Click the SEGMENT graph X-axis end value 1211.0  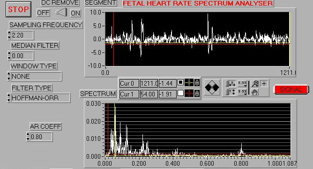(x=288, y=73)
